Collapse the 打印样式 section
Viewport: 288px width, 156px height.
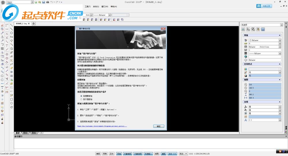(x=280, y=64)
